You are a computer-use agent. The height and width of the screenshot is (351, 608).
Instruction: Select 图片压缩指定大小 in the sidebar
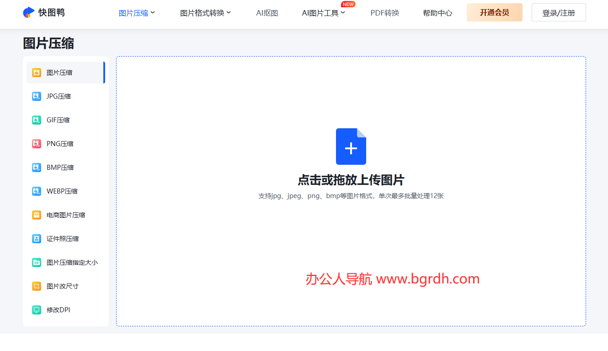point(66,262)
